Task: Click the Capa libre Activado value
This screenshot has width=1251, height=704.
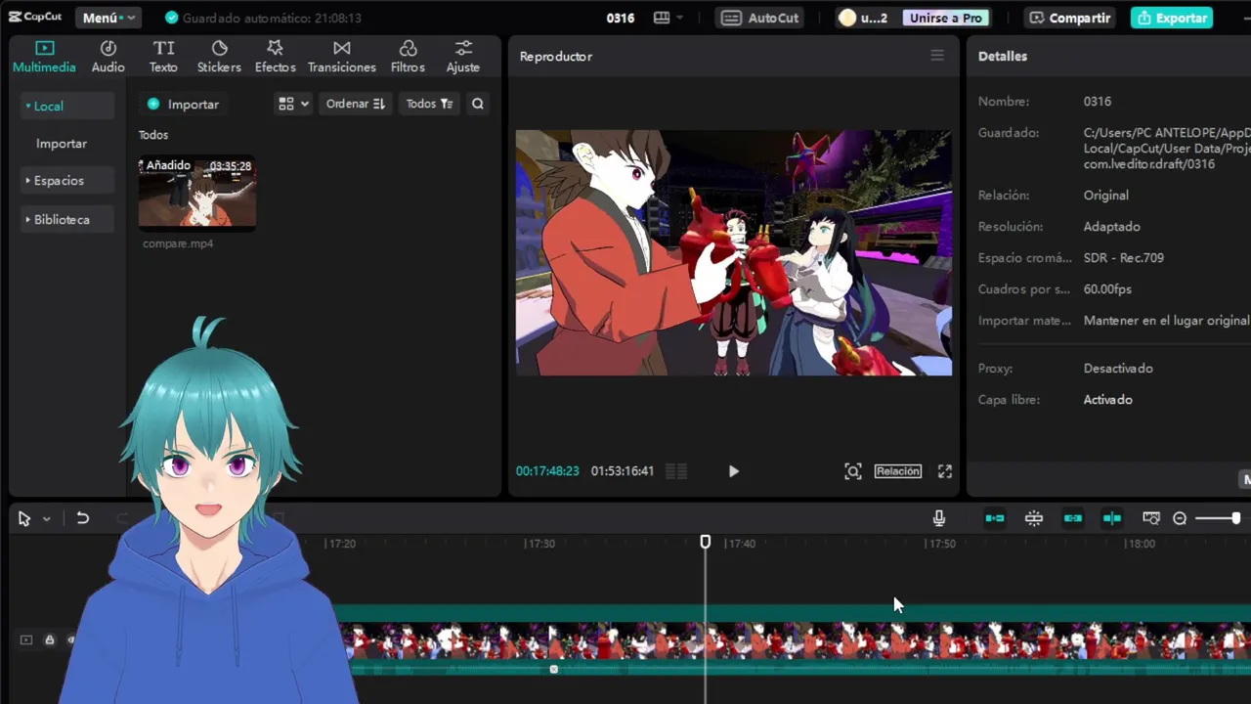Action: pyautogui.click(x=1108, y=400)
